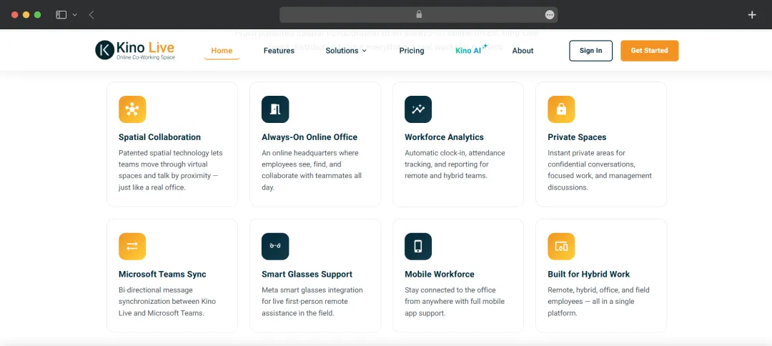Open the sidebar options chevron dropdown
Image resolution: width=772 pixels, height=346 pixels.
pos(75,15)
